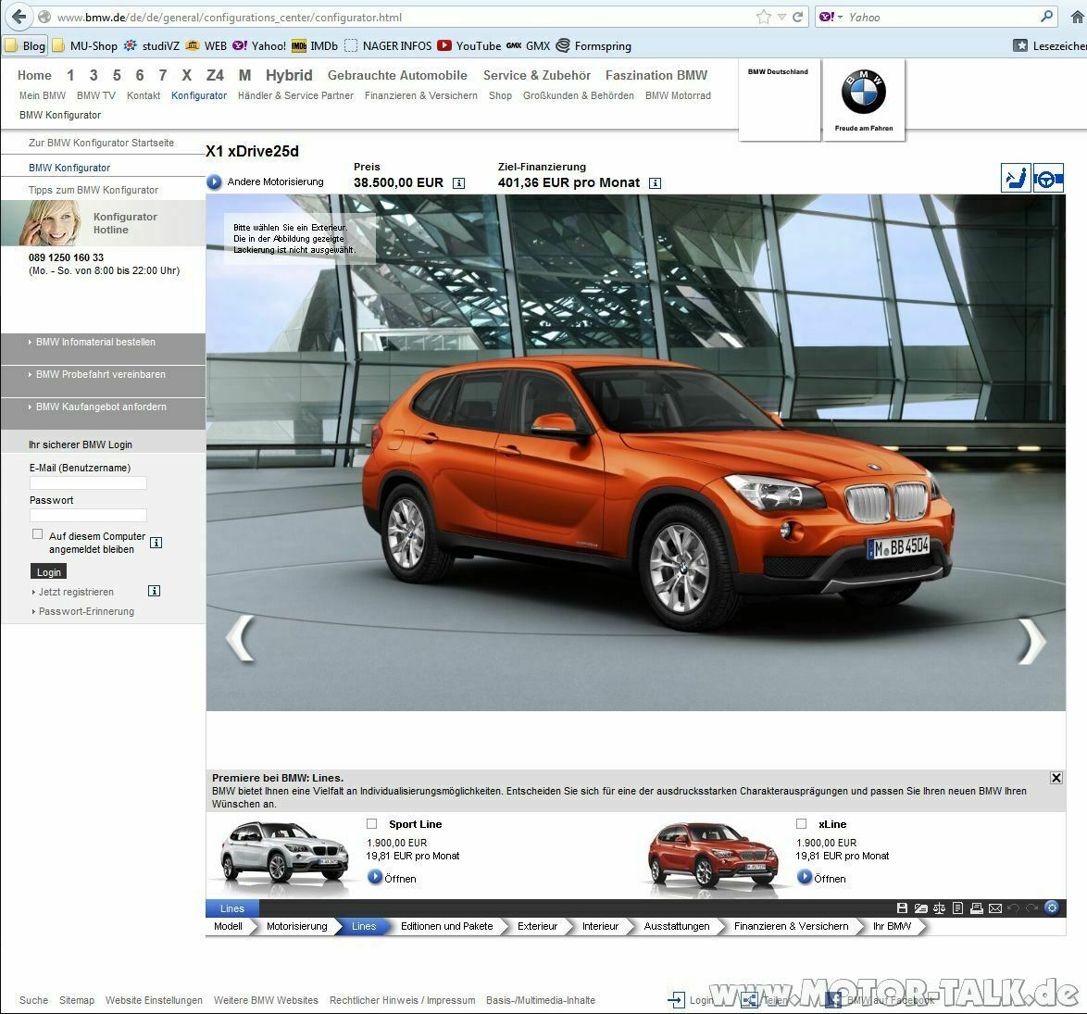Check 'Auf diesem Computer angemeldet bleiben'
This screenshot has width=1087, height=1014.
(x=37, y=532)
